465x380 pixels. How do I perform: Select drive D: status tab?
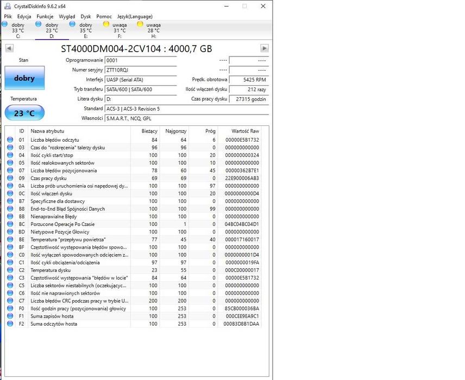point(52,30)
